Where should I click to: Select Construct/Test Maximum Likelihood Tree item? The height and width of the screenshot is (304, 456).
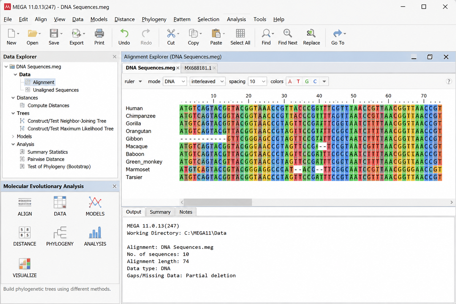click(x=71, y=129)
